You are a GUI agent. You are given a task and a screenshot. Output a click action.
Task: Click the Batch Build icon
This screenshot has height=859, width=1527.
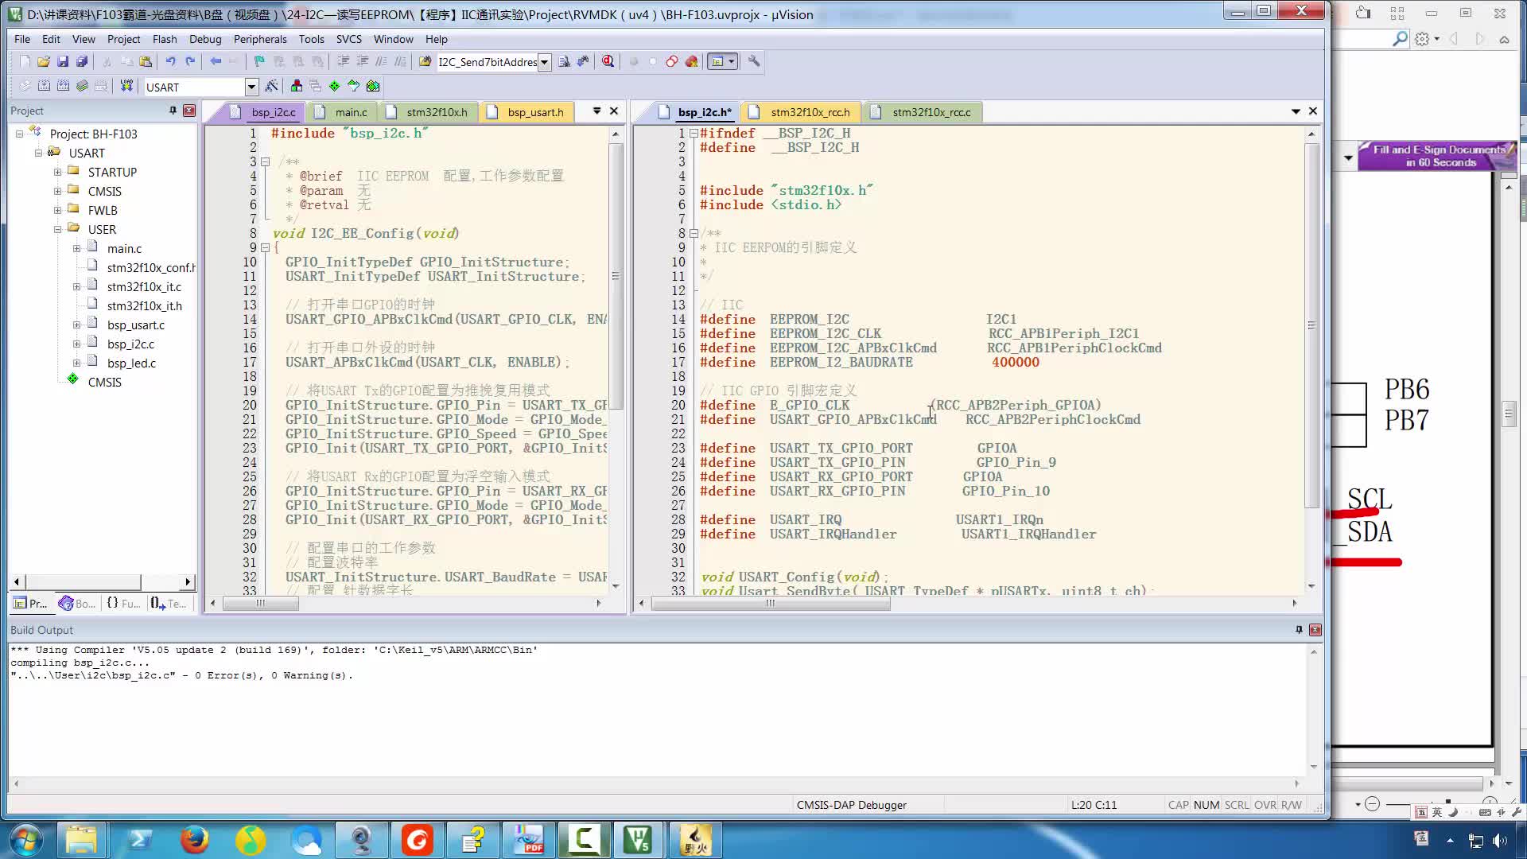click(82, 86)
